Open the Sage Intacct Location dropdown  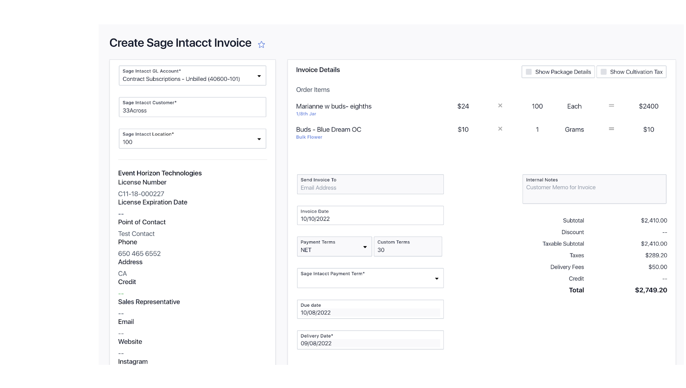coord(259,139)
